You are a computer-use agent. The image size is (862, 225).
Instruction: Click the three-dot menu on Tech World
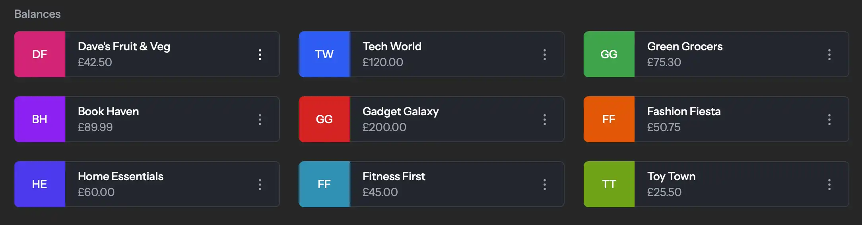click(545, 55)
